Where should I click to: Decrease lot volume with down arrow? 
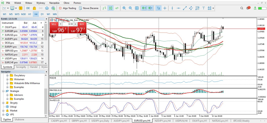click(x=60, y=24)
